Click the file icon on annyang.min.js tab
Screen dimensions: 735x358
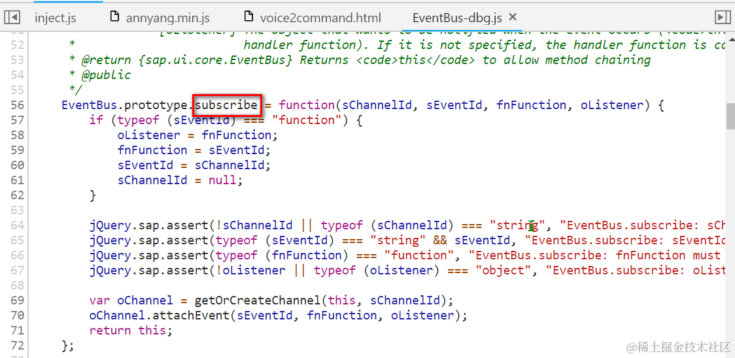114,18
